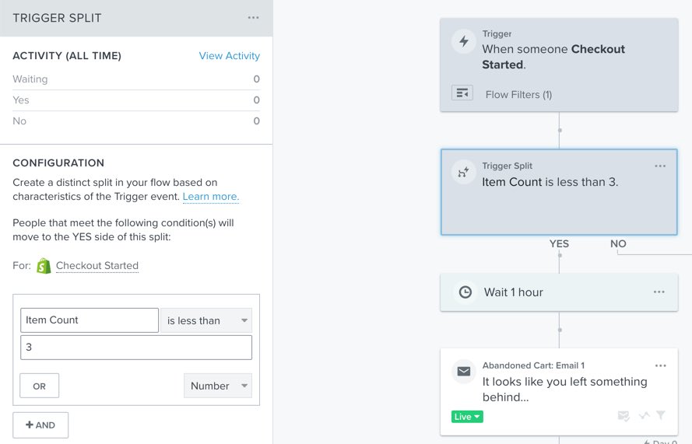The width and height of the screenshot is (692, 444).
Task: Click the OR condition button
Action: [39, 386]
